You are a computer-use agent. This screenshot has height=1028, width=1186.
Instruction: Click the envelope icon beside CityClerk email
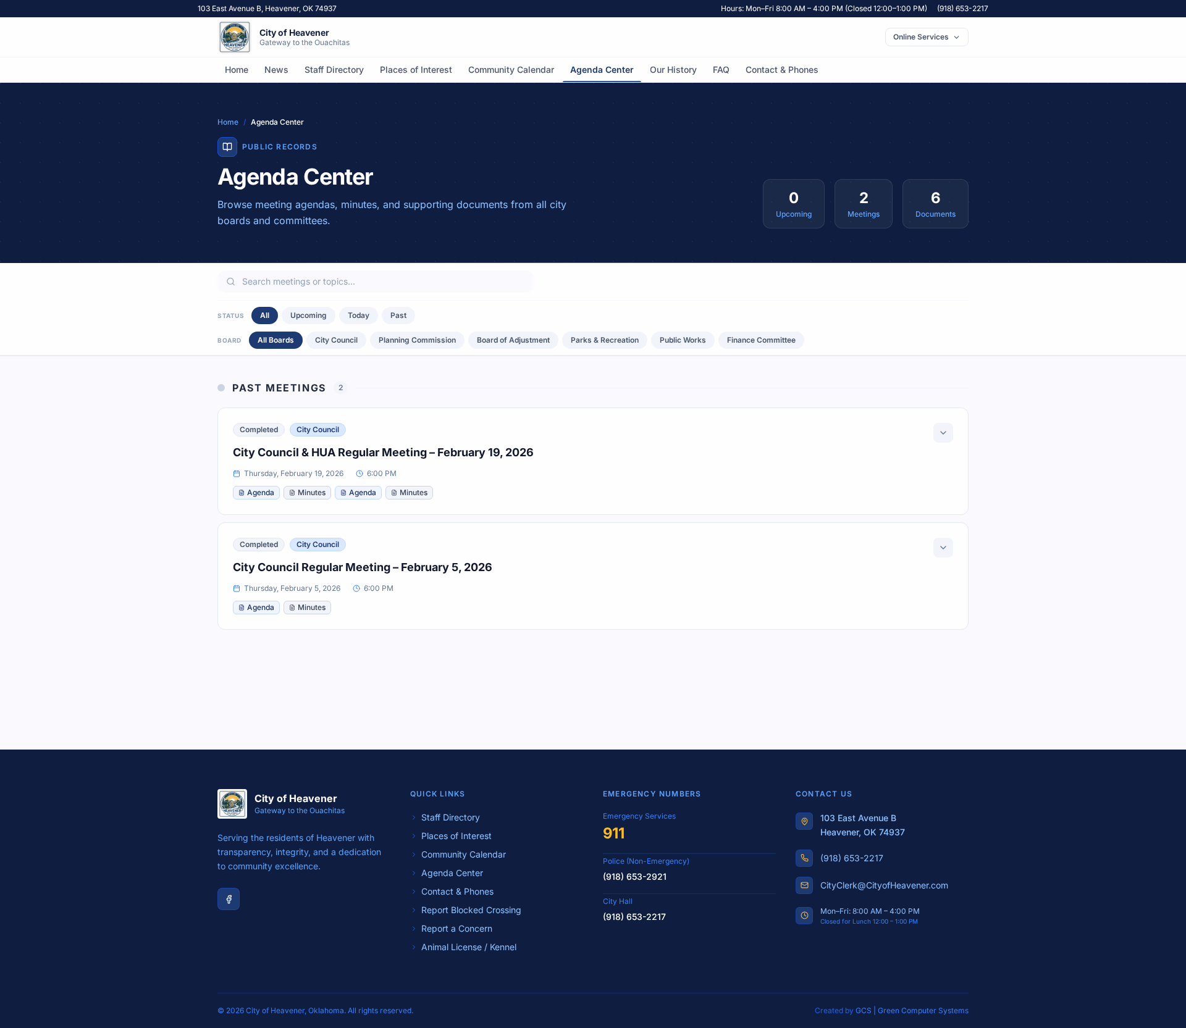pyautogui.click(x=804, y=885)
